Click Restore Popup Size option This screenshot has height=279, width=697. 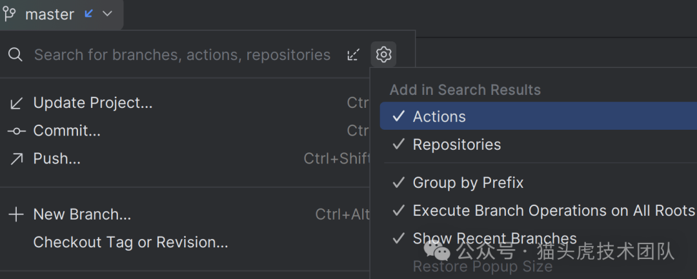pos(482,266)
